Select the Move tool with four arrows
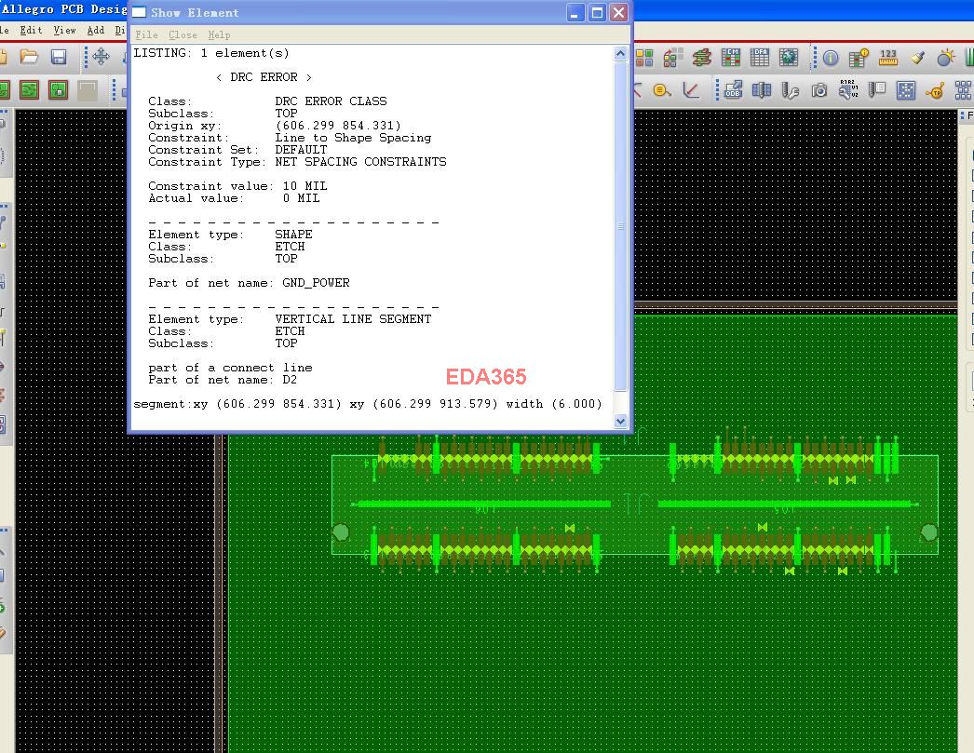This screenshot has width=974, height=753. 101,57
